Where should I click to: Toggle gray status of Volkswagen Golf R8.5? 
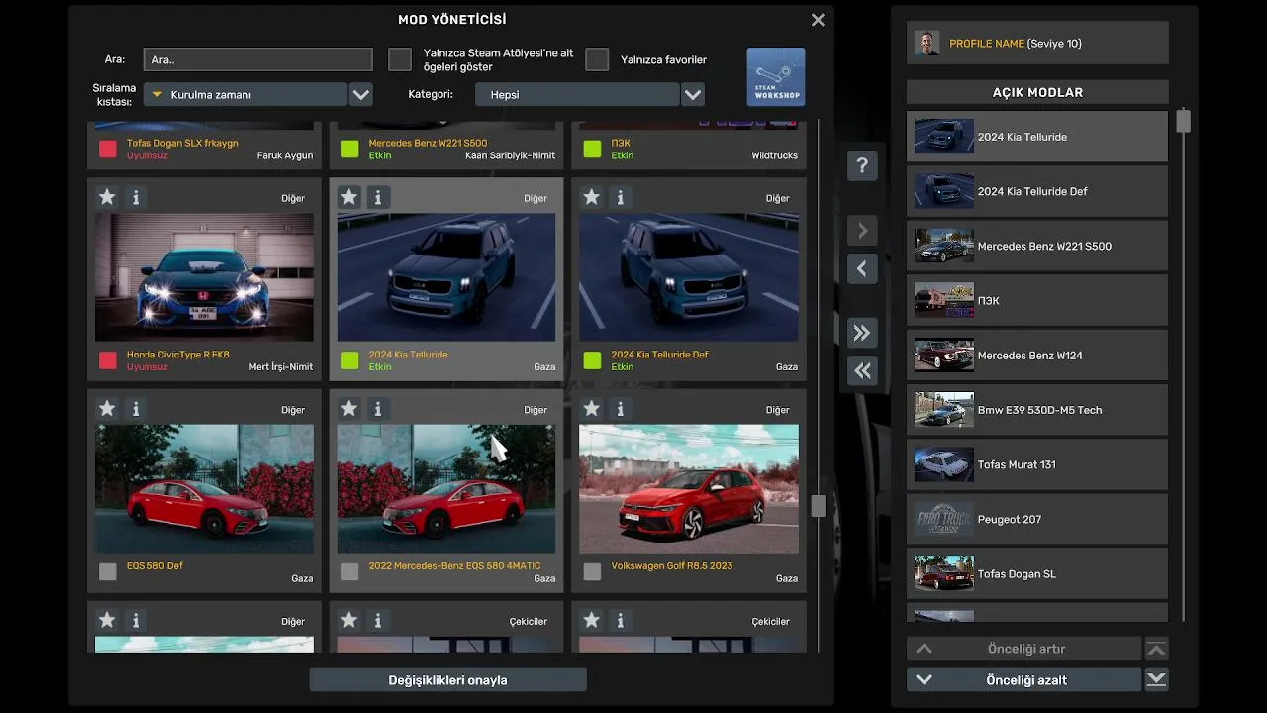coord(592,571)
